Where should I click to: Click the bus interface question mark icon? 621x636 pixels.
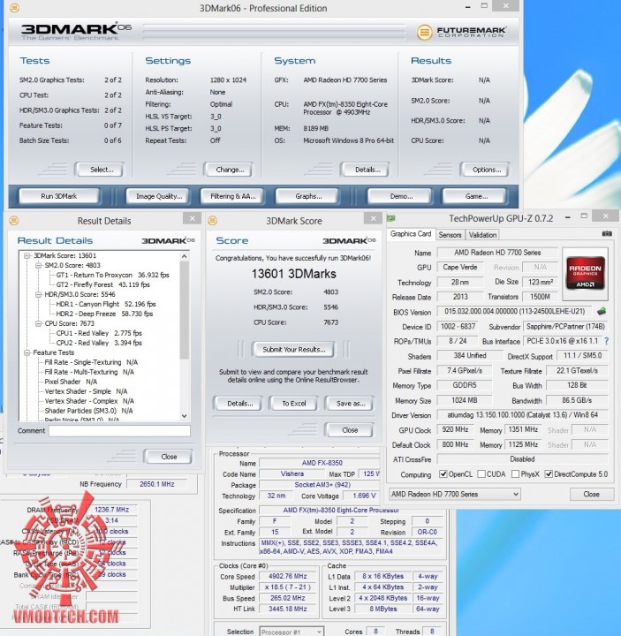(x=606, y=341)
